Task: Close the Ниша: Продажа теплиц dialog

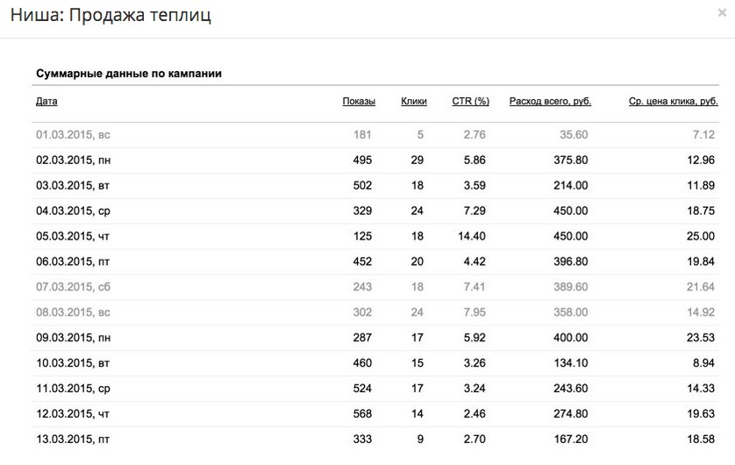Action: (722, 12)
